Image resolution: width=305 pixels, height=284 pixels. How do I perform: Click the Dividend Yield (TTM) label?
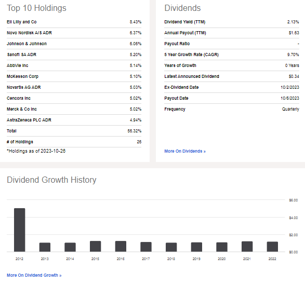pyautogui.click(x=185, y=22)
